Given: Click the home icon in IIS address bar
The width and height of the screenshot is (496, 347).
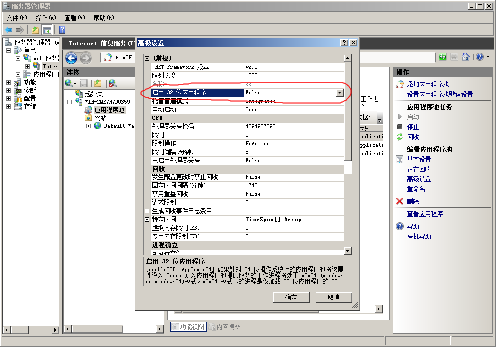Looking at the screenshot, I should pyautogui.click(x=465, y=57).
